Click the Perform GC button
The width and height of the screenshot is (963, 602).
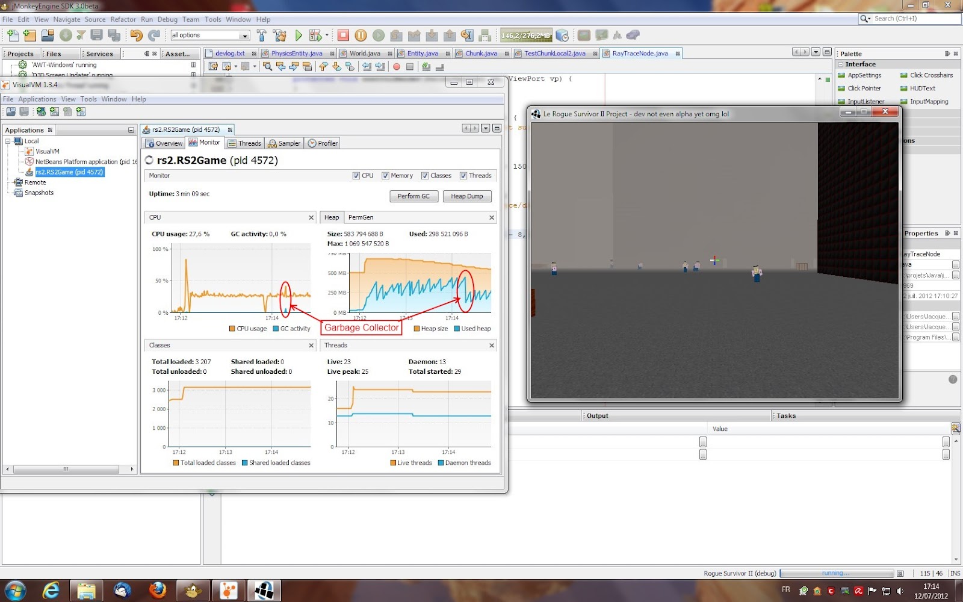(413, 196)
